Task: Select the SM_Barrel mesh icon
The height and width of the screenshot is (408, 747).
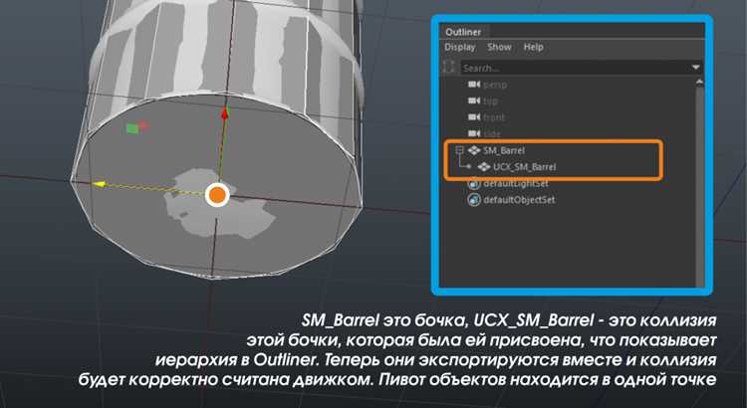Action: point(473,150)
